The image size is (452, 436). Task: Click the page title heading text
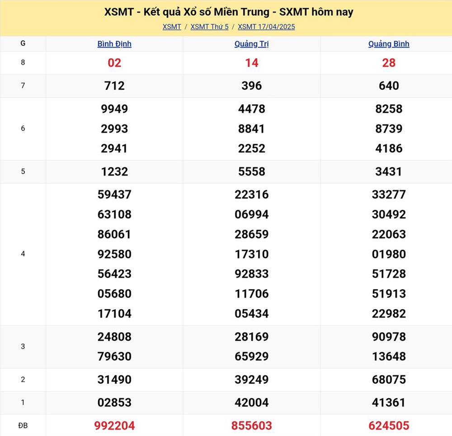pos(229,12)
